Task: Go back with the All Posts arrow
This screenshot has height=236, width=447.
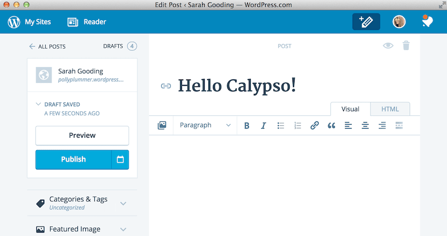Action: (x=32, y=47)
